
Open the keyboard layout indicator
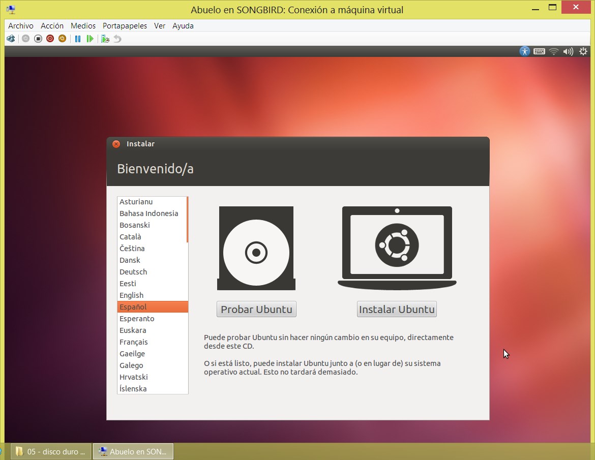coord(539,51)
